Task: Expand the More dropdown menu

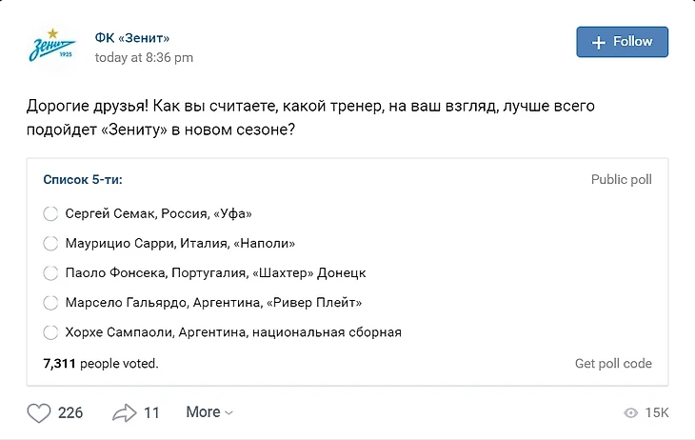Action: coord(209,412)
